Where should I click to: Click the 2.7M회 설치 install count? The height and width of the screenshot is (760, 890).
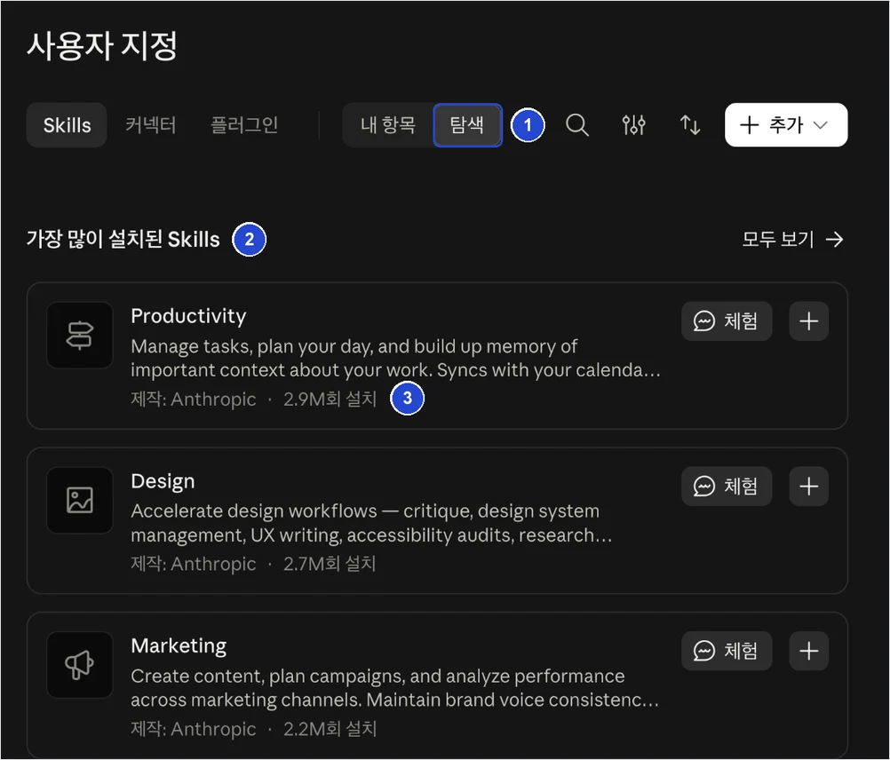tap(330, 564)
